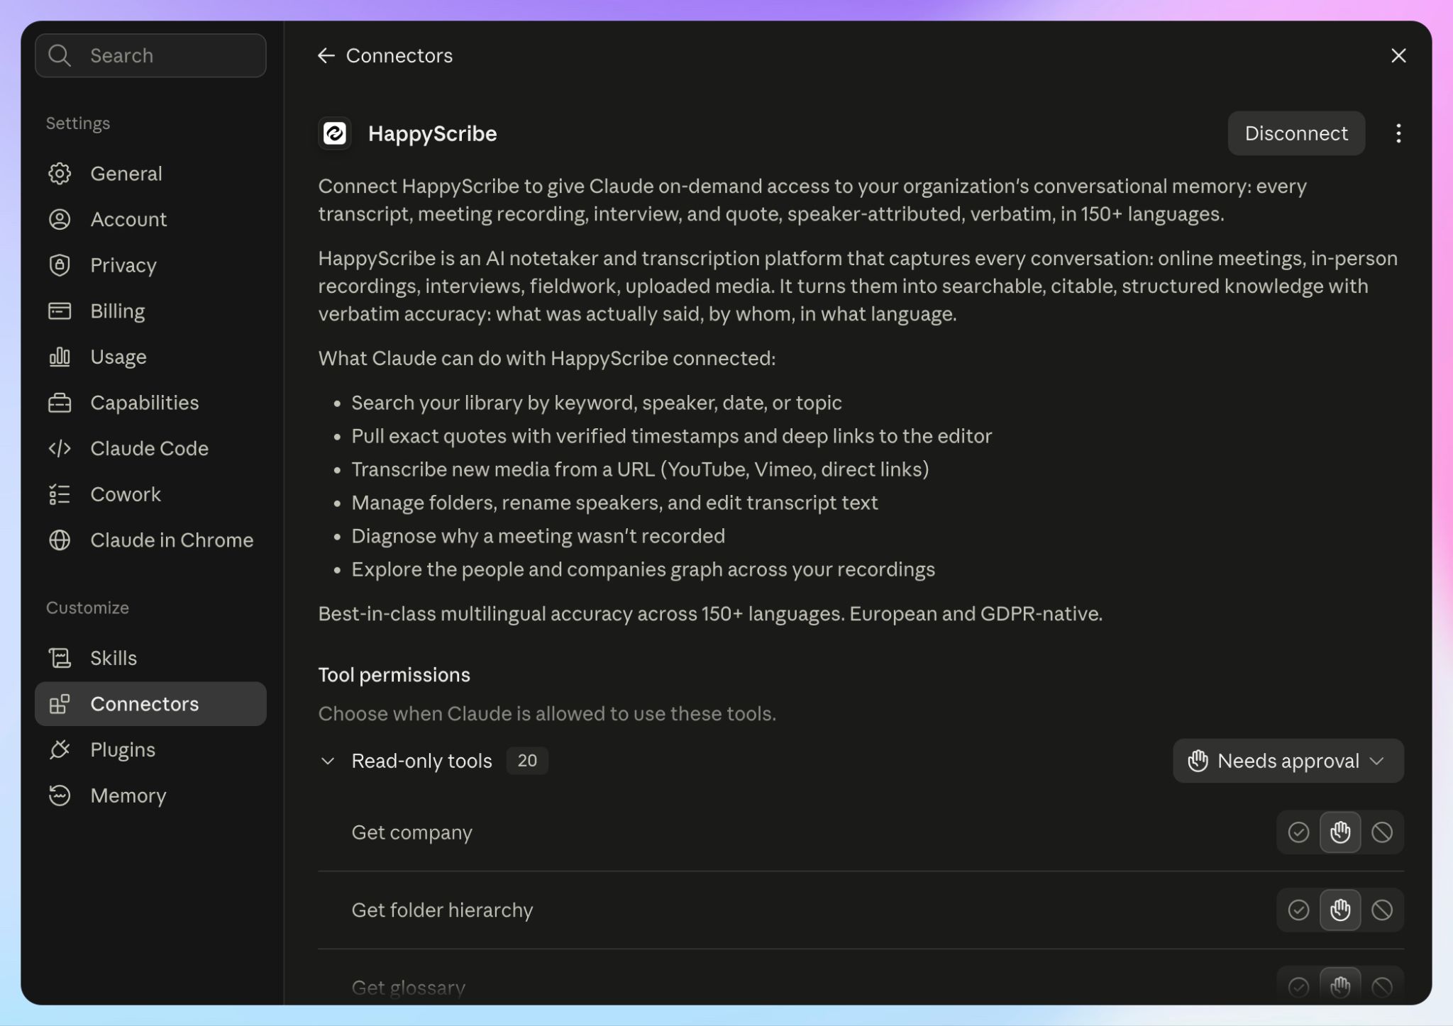Image resolution: width=1453 pixels, height=1026 pixels.
Task: Click the Tool permissions heading
Action: [394, 675]
